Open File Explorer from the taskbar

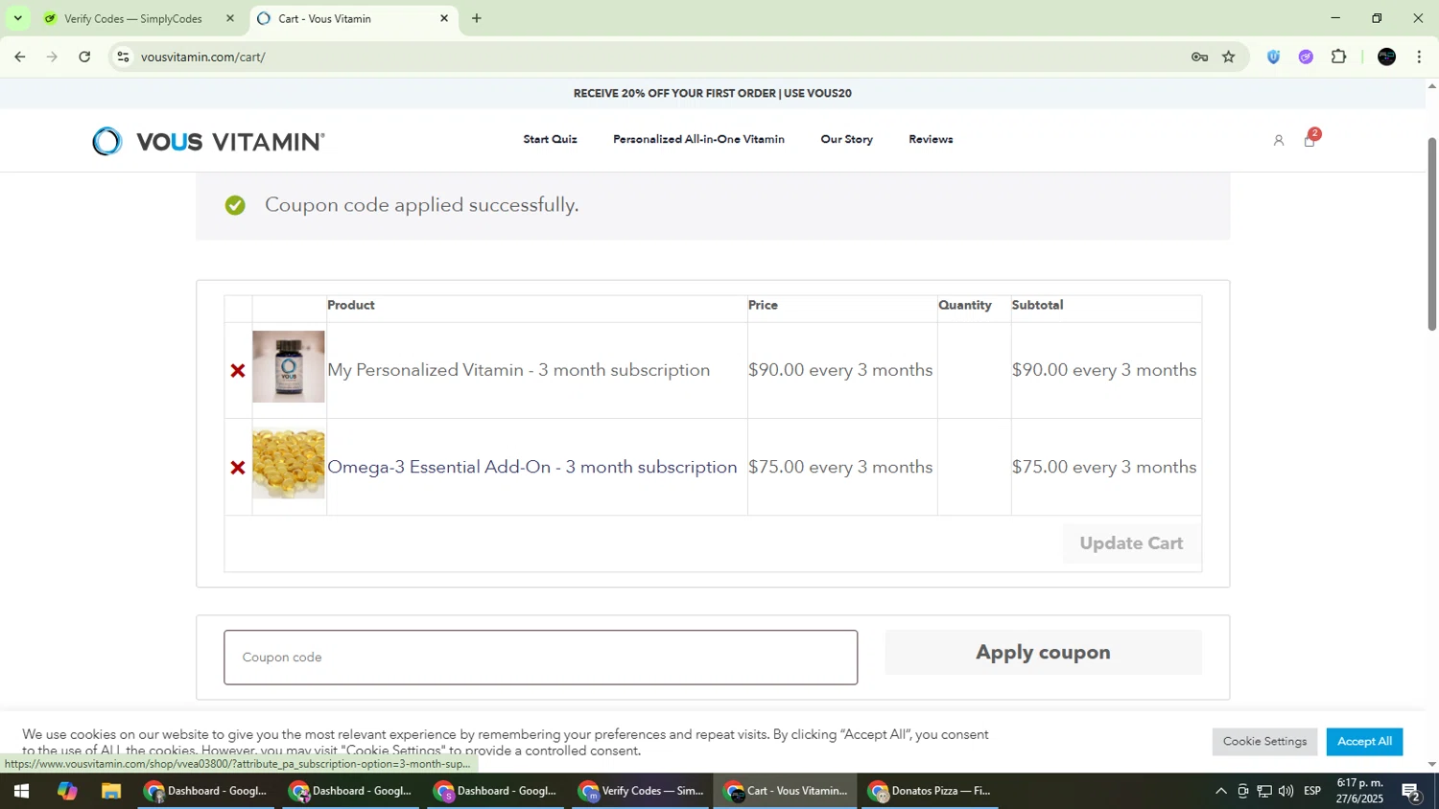(x=111, y=792)
